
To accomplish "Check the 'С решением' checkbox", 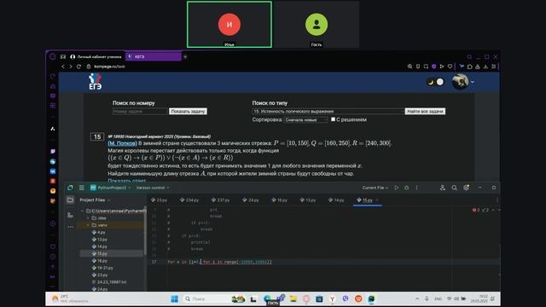I will pyautogui.click(x=334, y=119).
